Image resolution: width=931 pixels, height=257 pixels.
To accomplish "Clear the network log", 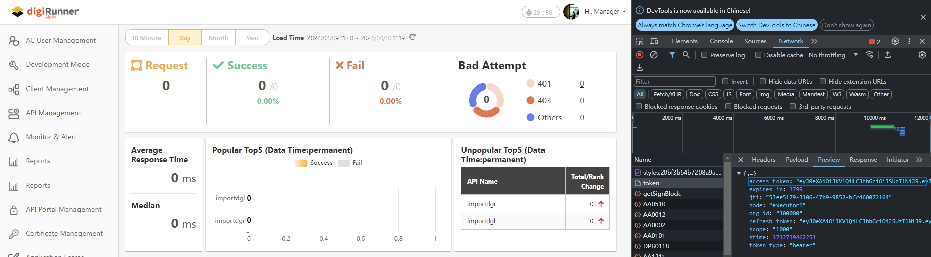I will [654, 55].
